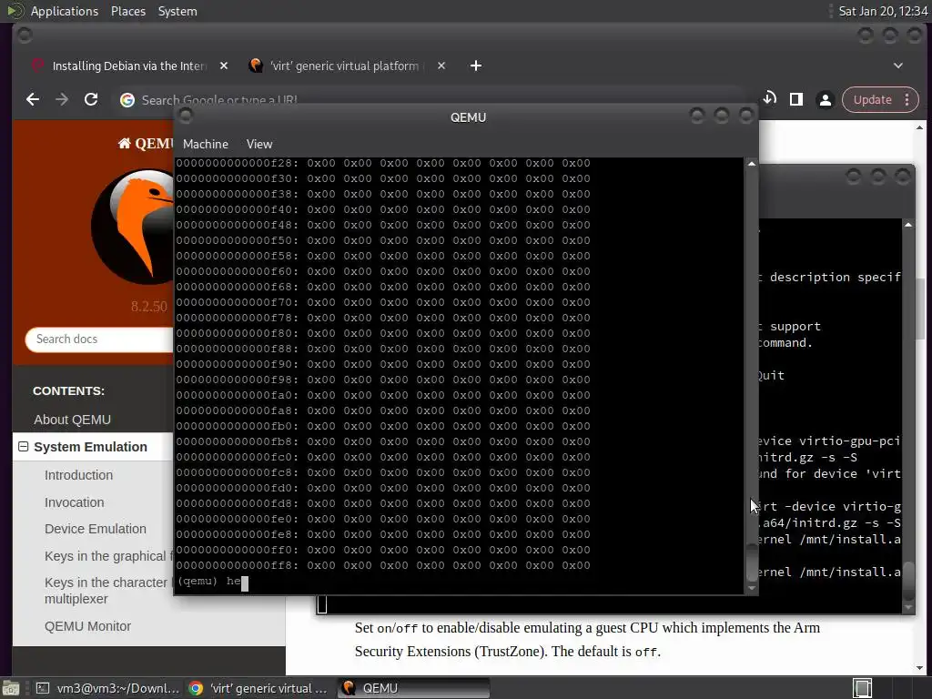932x699 pixels.
Task: Open the browser profile avatar icon
Action: click(825, 100)
